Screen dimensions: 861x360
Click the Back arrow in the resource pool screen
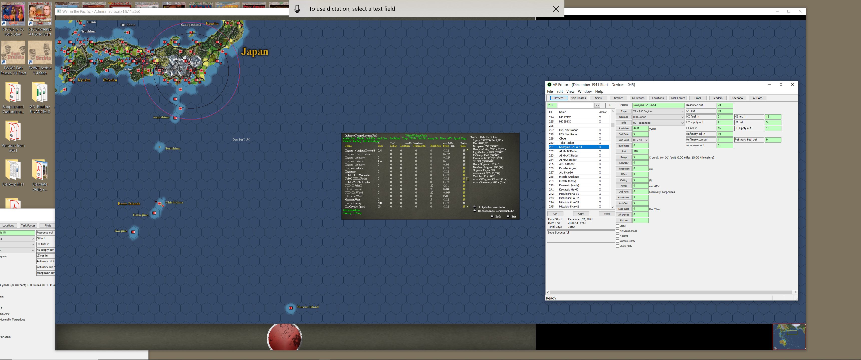pyautogui.click(x=492, y=217)
